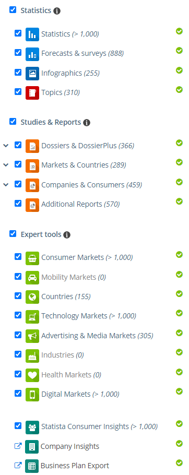Expand Companies & Consumers subcategories
Viewport: 189px width, 475px height.
[6, 184]
